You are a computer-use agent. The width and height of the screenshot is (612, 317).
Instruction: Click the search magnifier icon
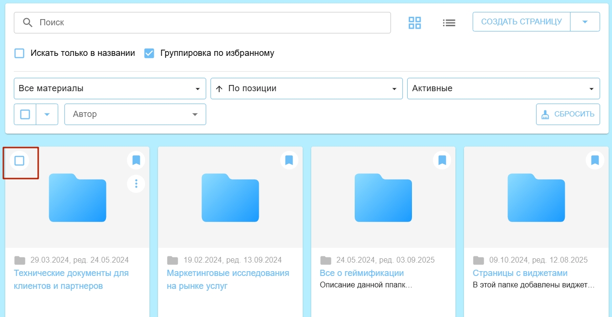pos(28,22)
